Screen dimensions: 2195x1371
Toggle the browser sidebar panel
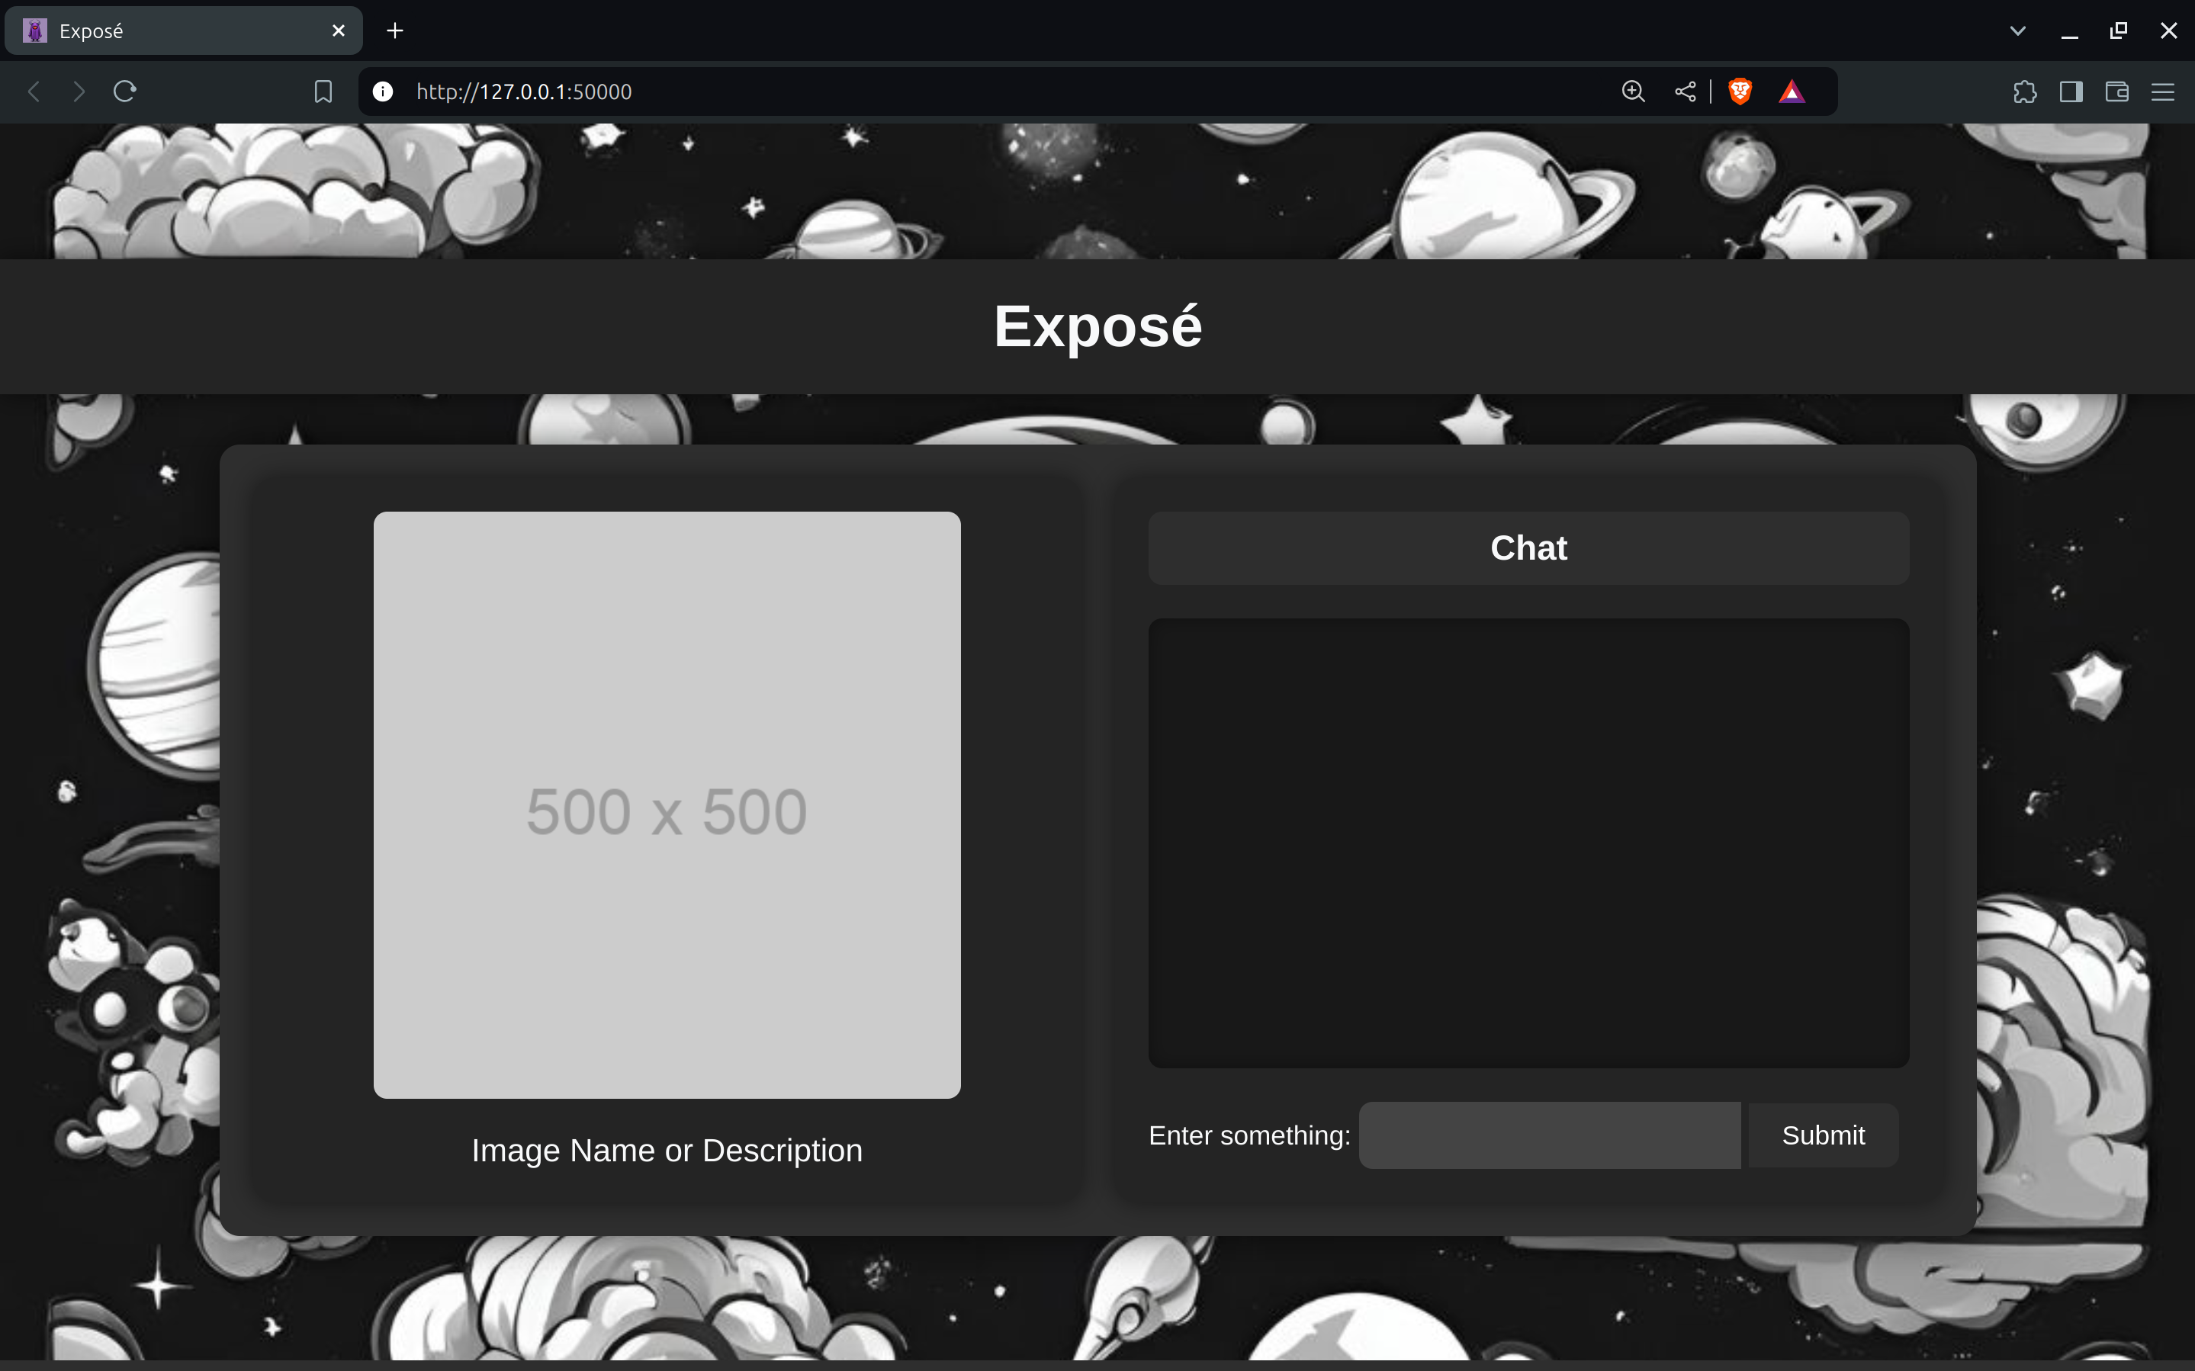coord(2071,92)
